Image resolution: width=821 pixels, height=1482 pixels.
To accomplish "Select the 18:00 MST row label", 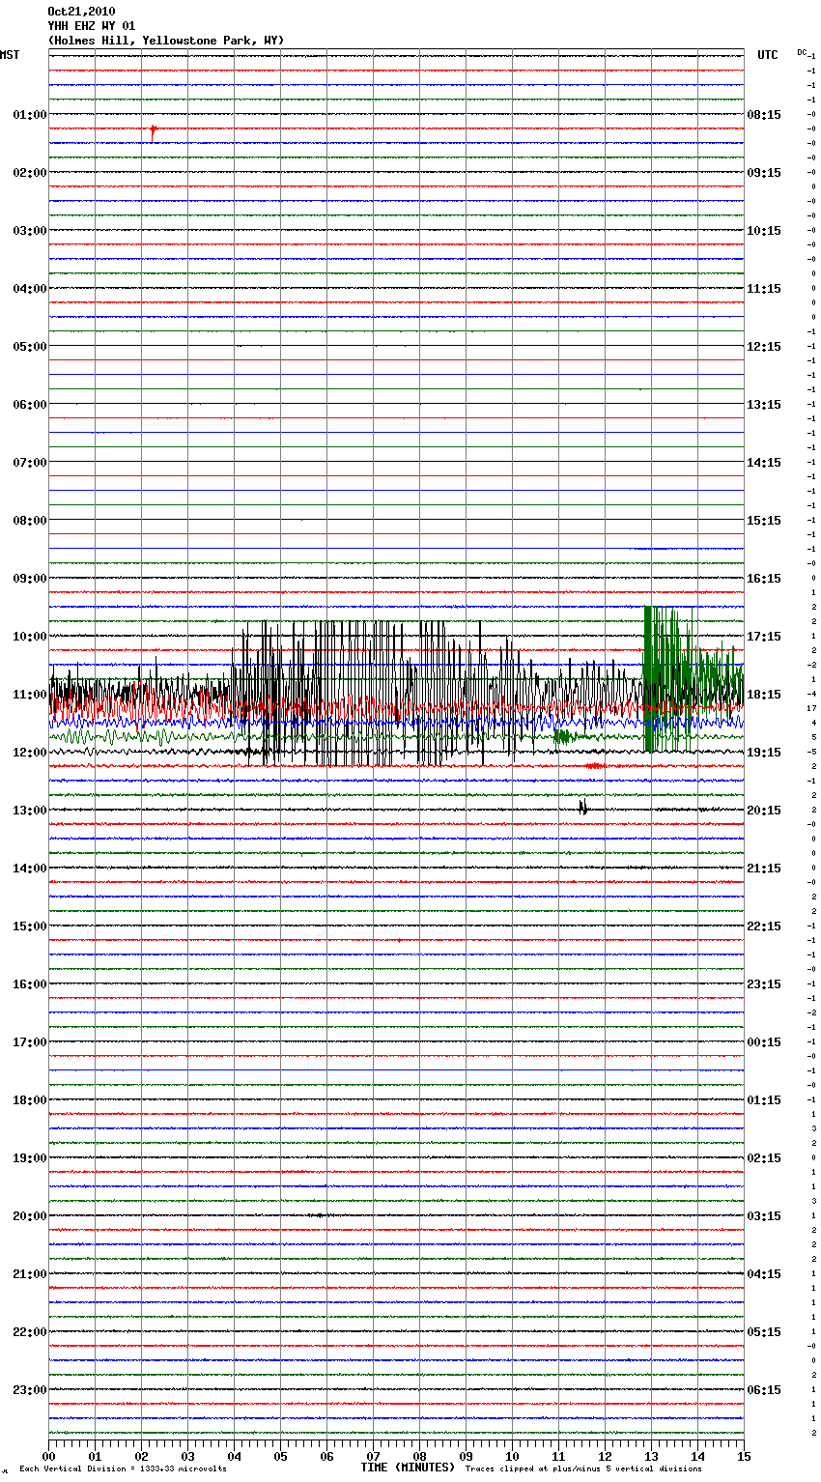I will (30, 1100).
